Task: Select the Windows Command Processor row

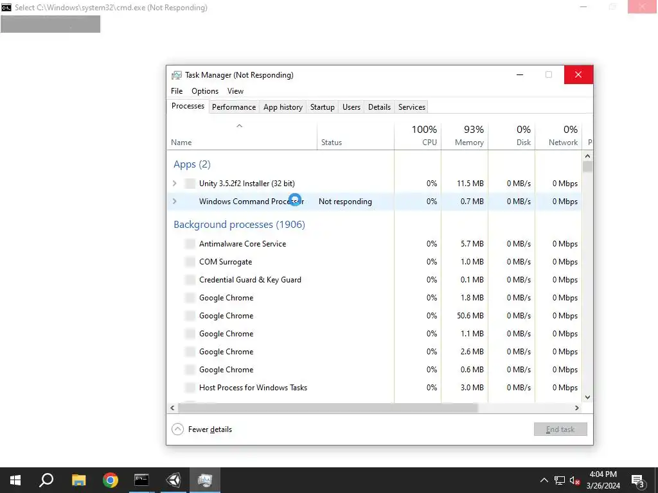Action: click(x=375, y=201)
